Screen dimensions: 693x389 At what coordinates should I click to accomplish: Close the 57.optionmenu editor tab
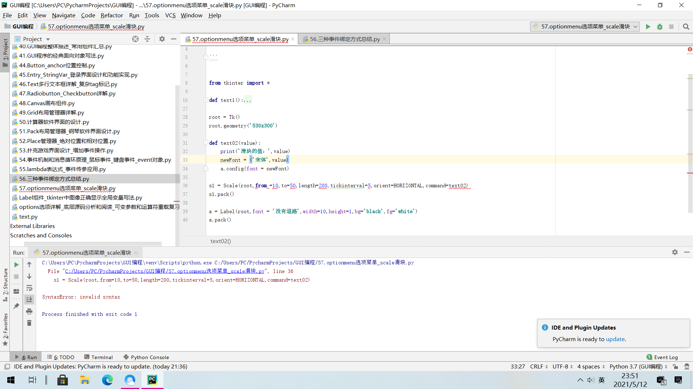(x=293, y=39)
